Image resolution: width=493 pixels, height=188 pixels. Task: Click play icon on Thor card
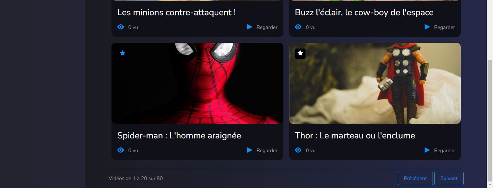point(427,150)
